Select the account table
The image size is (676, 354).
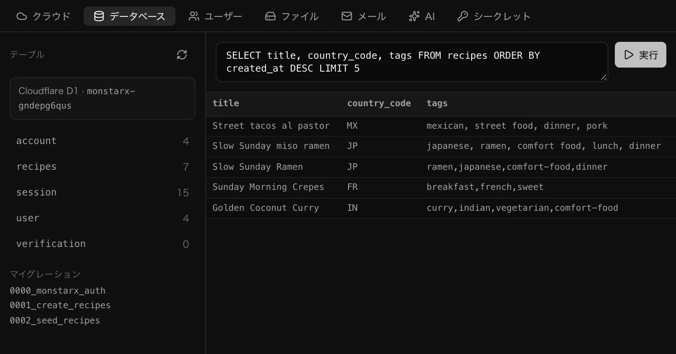pyautogui.click(x=103, y=141)
